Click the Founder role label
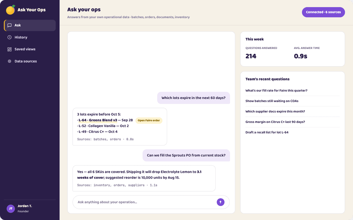Image resolution: width=353 pixels, height=220 pixels. pos(23,211)
